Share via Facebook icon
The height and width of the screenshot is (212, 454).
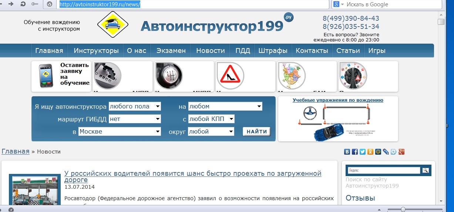tap(355, 152)
